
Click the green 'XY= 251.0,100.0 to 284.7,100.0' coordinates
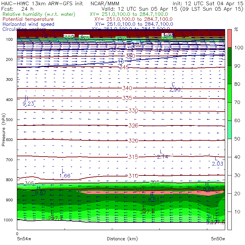129,14
